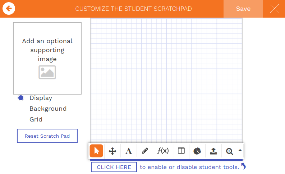The image size is (285, 174).
Task: Open the f(x) math function tool
Action: tap(163, 151)
